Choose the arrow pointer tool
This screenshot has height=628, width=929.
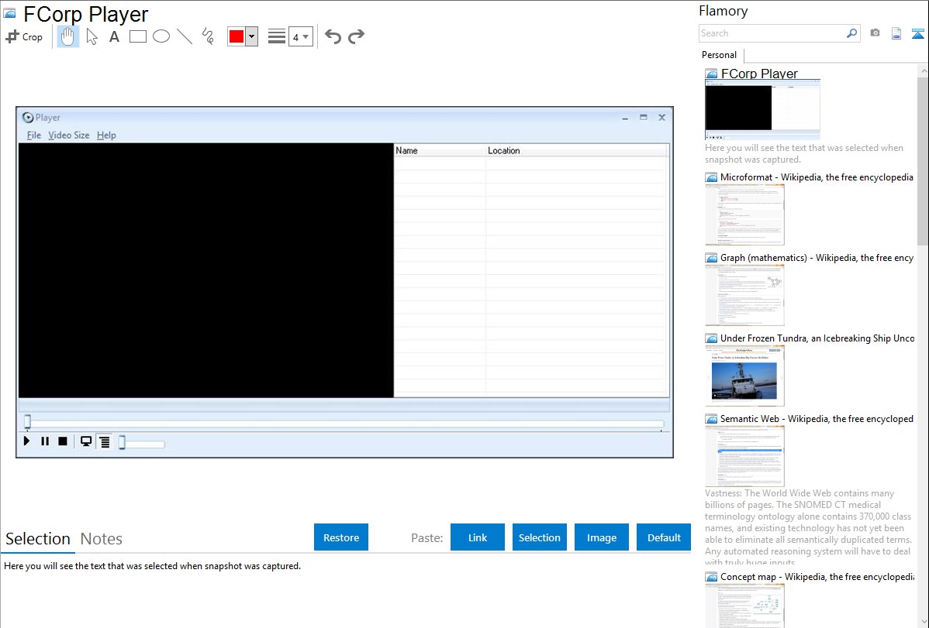[92, 36]
